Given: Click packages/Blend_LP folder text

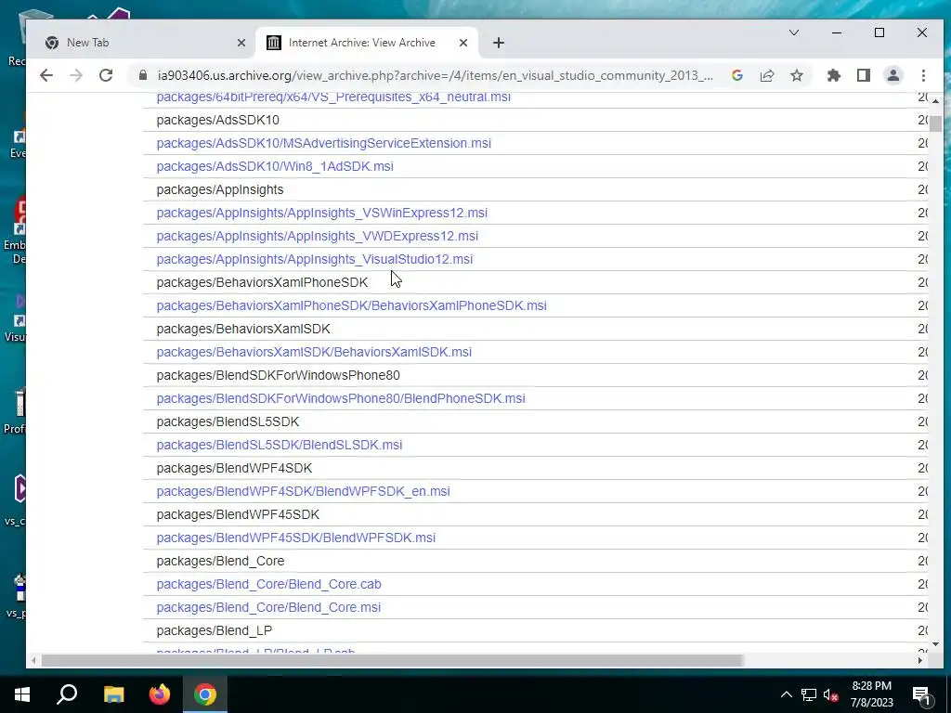Looking at the screenshot, I should click(215, 630).
